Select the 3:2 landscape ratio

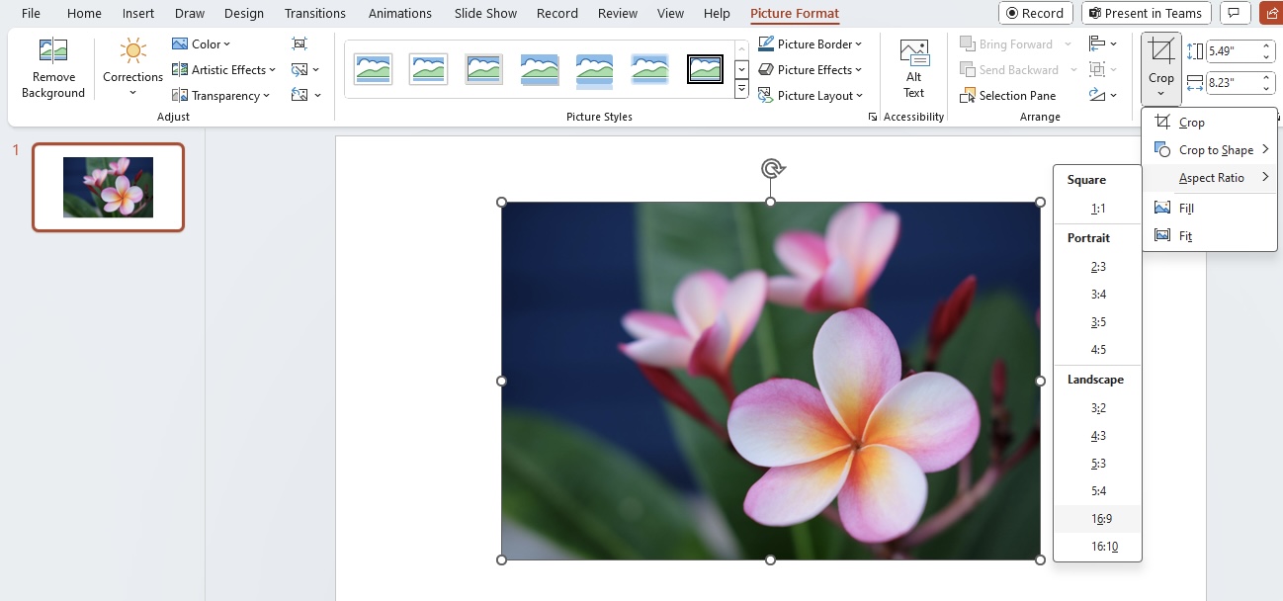tap(1098, 408)
